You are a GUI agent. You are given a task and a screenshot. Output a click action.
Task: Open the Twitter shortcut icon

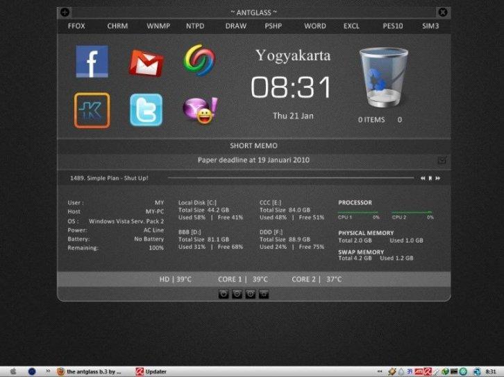[146, 109]
